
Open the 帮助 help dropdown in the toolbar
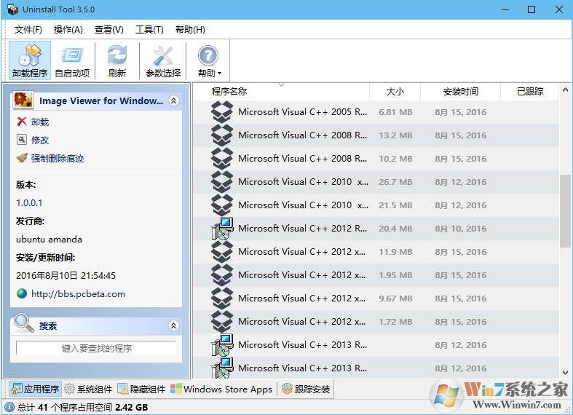[x=209, y=60]
